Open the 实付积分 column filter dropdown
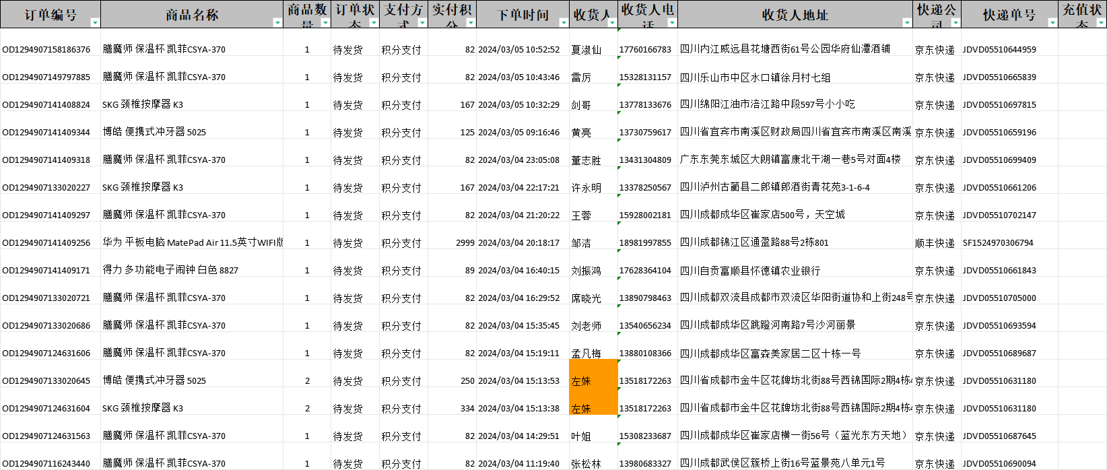Viewport: 1107px width, 470px height. (x=471, y=23)
